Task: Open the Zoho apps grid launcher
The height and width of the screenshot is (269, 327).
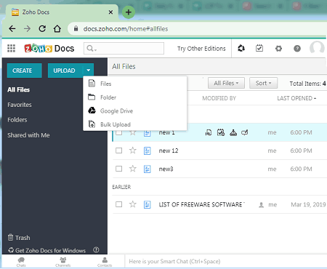Action: (11, 48)
